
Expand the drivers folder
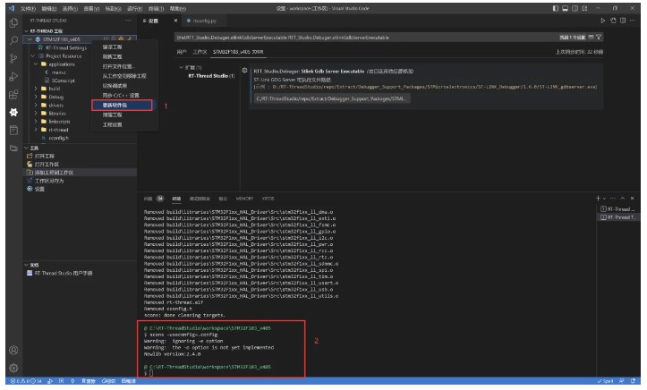(x=36, y=106)
